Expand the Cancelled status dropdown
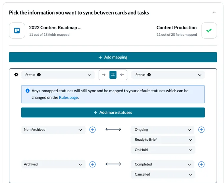Image resolution: width=224 pixels, height=183 pixels. click(x=163, y=175)
